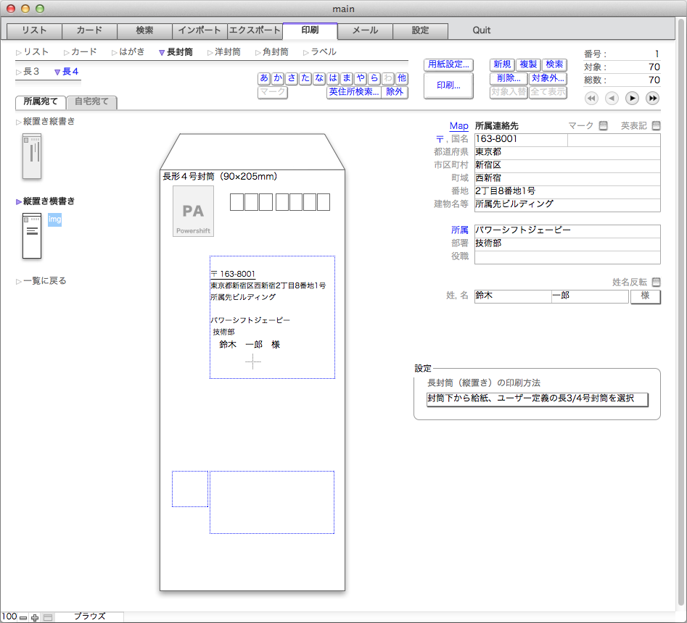This screenshot has height=623, width=687.
Task: Open the 封筒 printing method dropdown
Action: [x=537, y=401]
